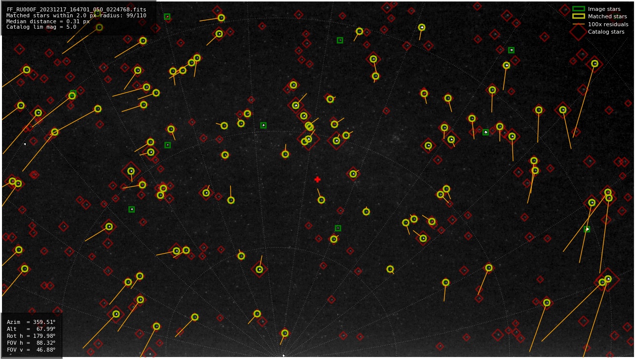
Task: Click the FF_RU000F_20231217 .fits file name
Action: (77, 9)
